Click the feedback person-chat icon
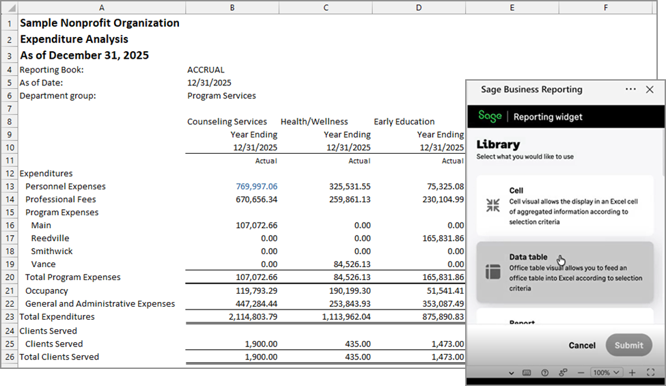This screenshot has width=666, height=386. [564, 372]
